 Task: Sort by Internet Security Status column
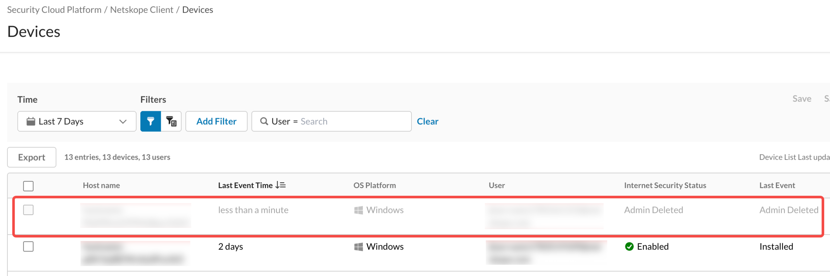click(x=665, y=185)
